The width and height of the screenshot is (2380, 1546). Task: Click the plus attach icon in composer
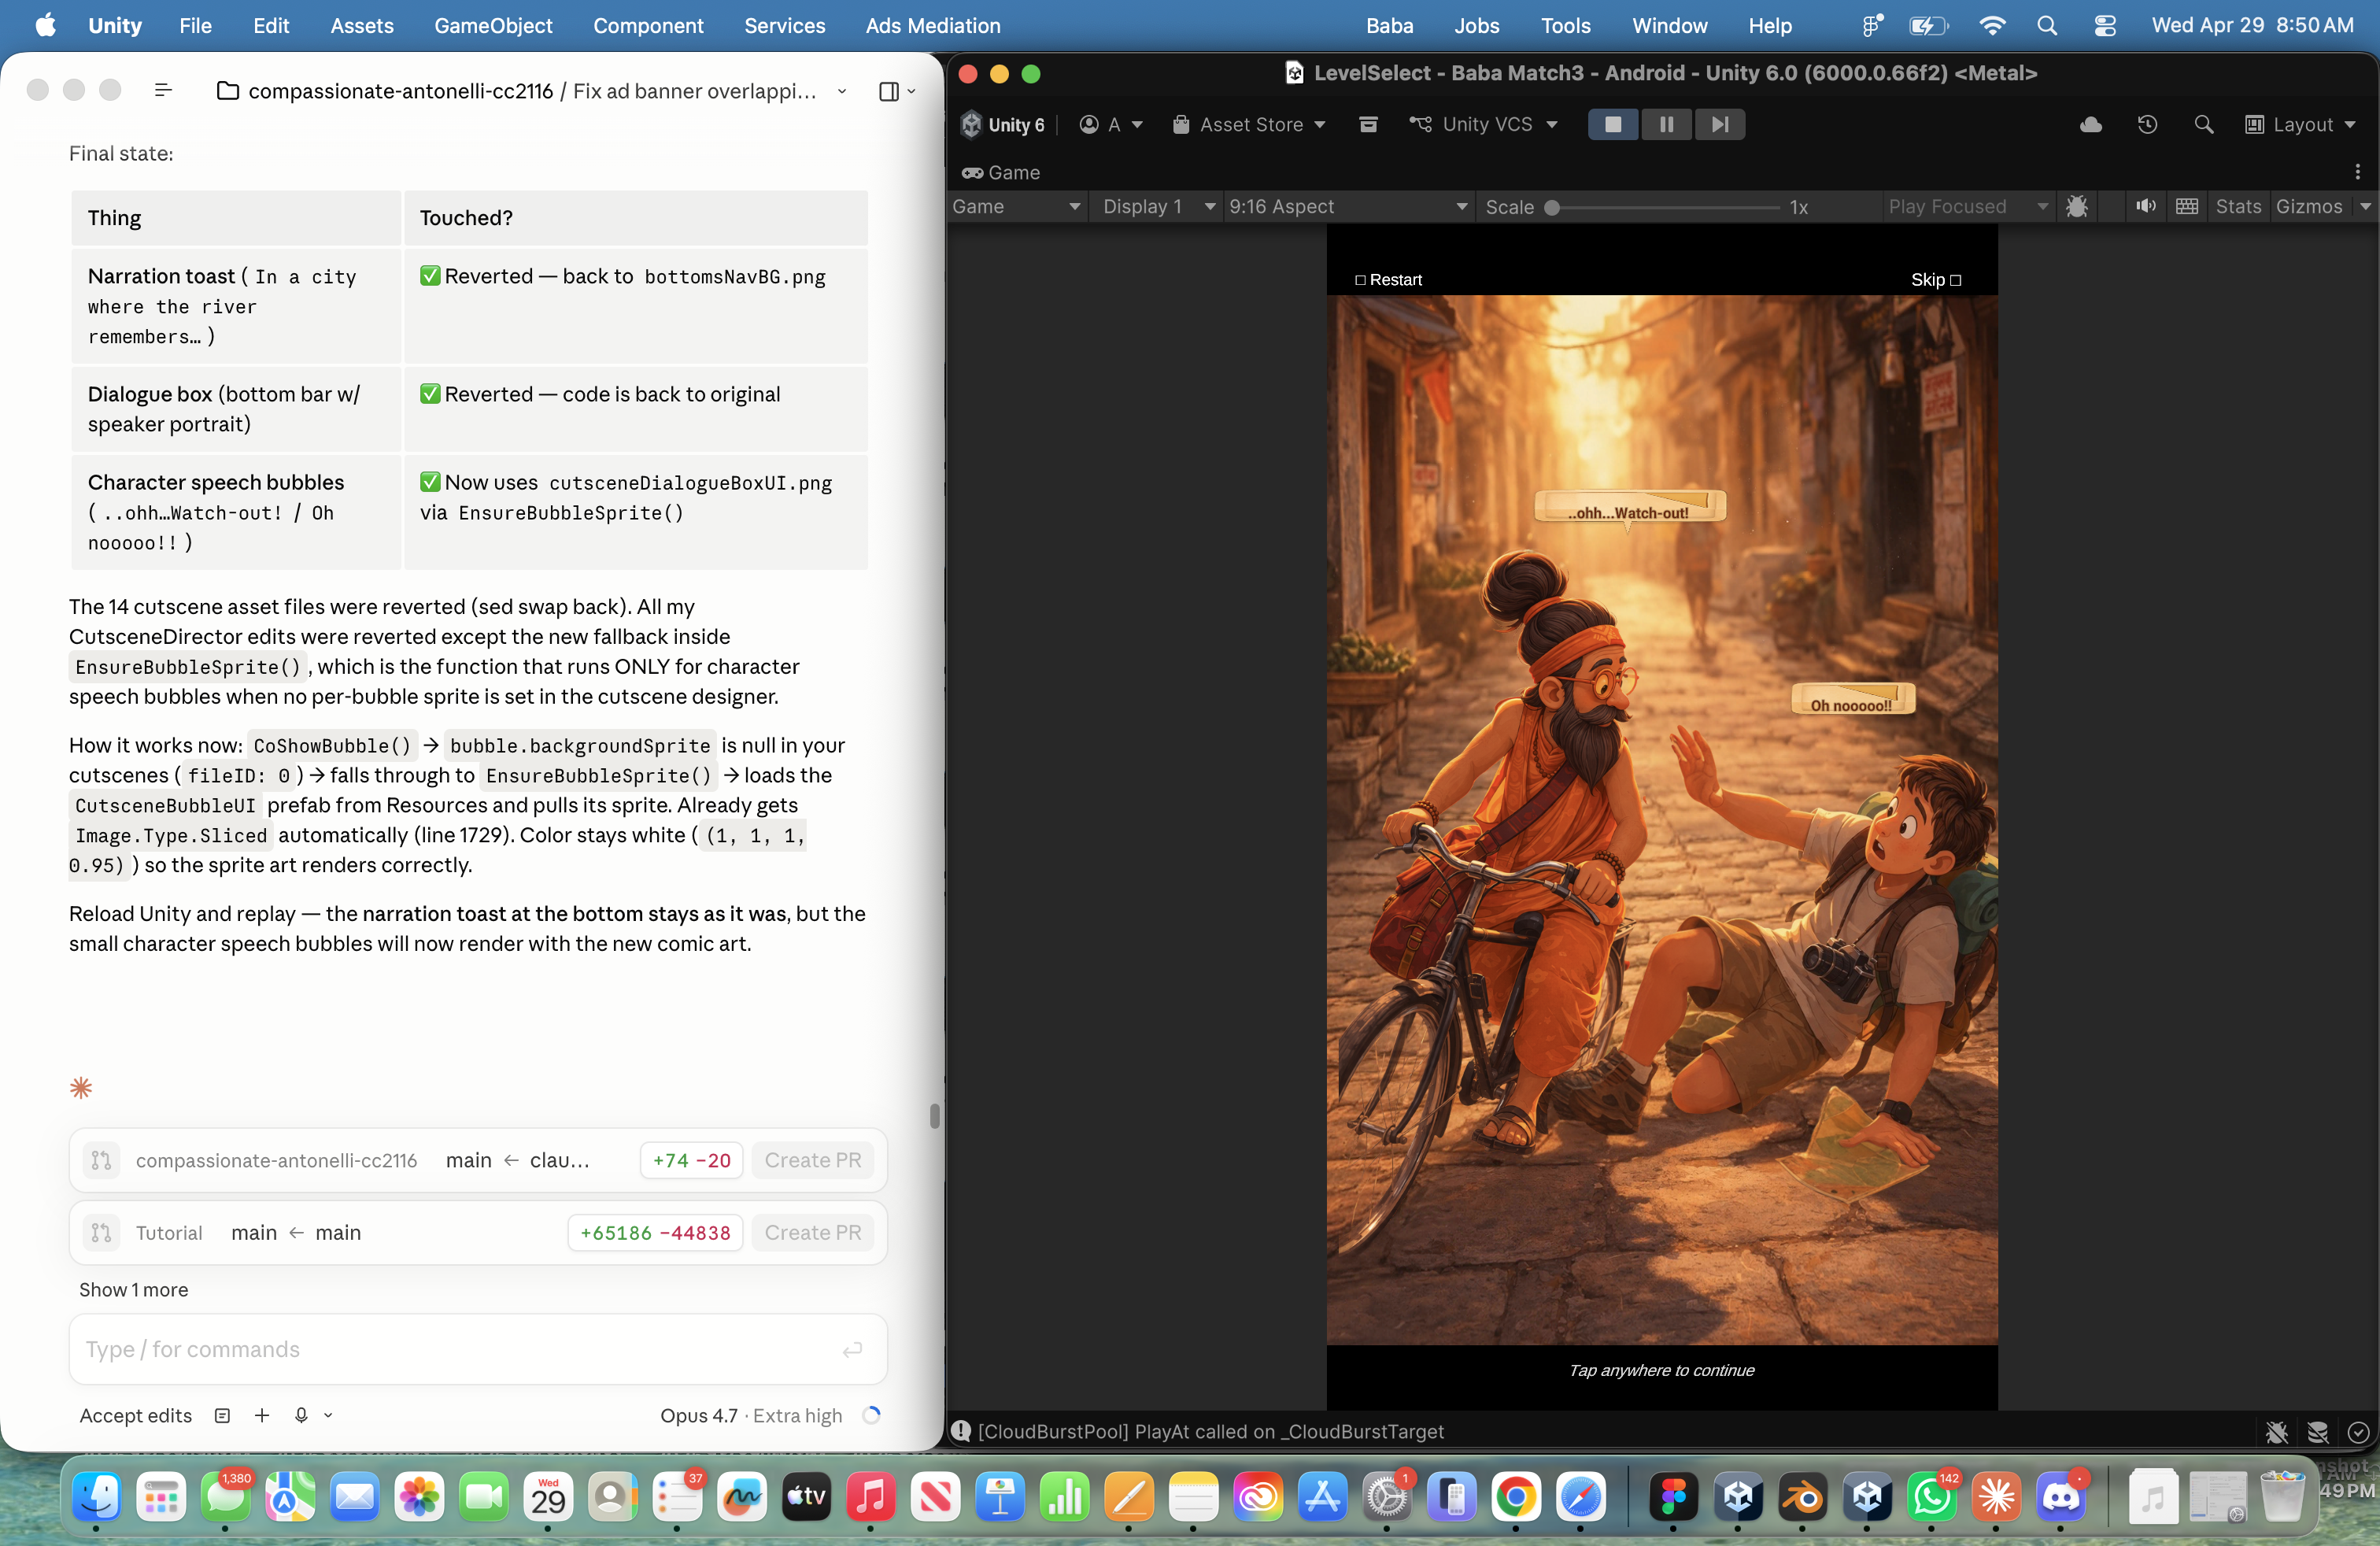262,1415
